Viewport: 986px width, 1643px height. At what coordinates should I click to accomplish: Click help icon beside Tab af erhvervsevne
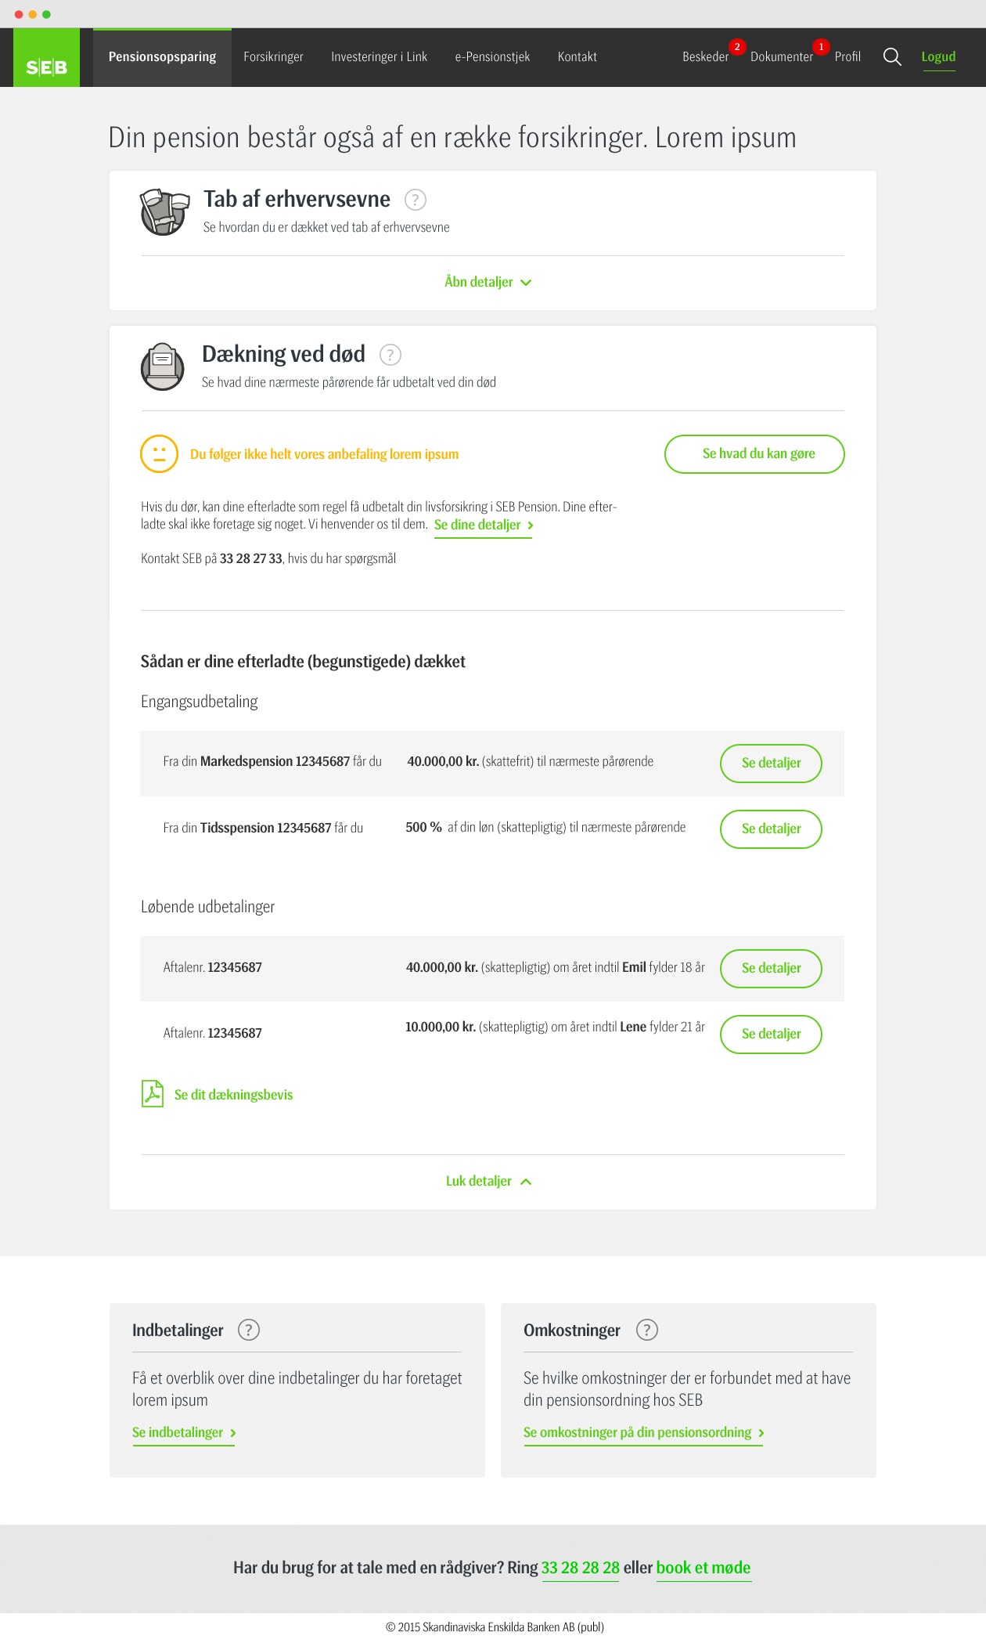coord(416,200)
